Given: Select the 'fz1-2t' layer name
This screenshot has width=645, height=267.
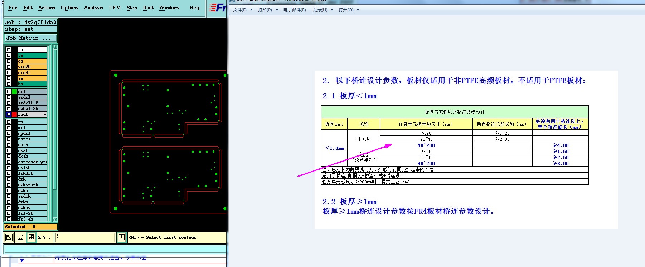Looking at the screenshot, I should click(32, 213).
